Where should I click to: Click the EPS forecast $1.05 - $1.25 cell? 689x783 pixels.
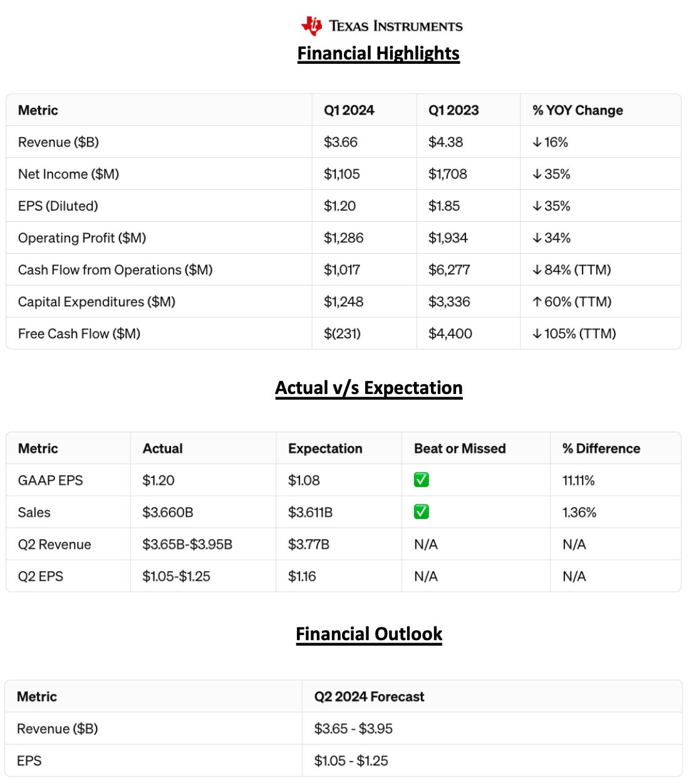tap(351, 761)
